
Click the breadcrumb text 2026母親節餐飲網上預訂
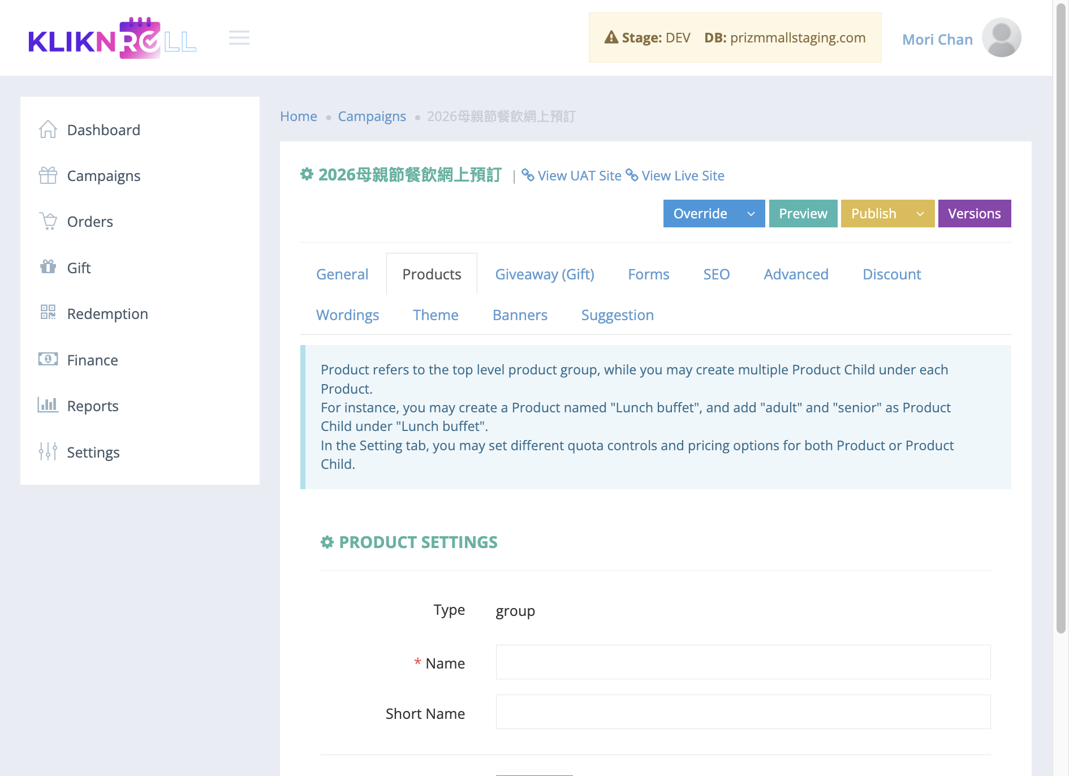pyautogui.click(x=501, y=116)
